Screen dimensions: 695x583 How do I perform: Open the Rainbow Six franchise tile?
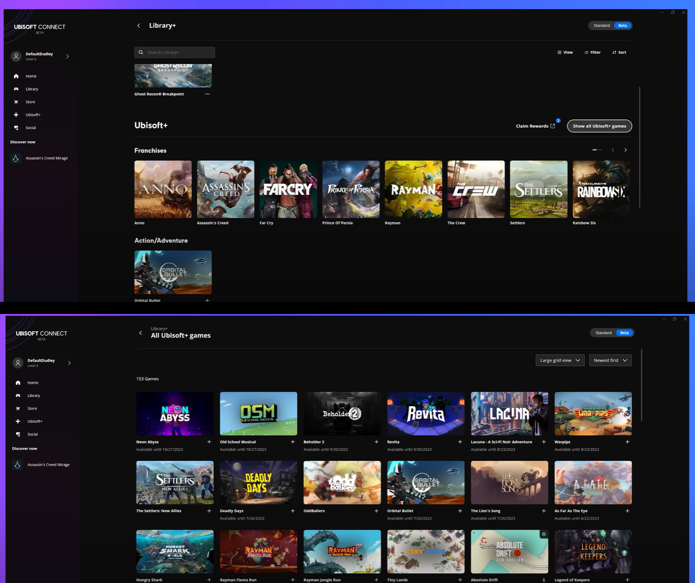coord(602,189)
